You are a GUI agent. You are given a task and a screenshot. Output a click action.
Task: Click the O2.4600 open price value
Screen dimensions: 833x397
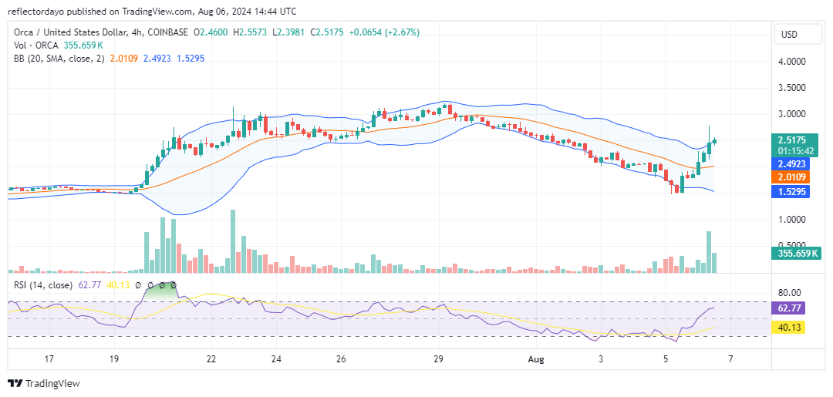coord(211,32)
